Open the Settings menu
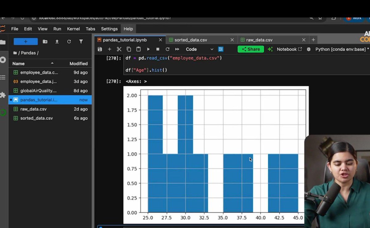This screenshot has width=370, height=228. point(109,29)
